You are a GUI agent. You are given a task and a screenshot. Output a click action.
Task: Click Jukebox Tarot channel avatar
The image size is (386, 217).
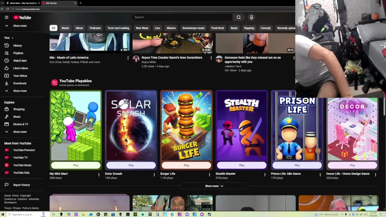point(219,59)
